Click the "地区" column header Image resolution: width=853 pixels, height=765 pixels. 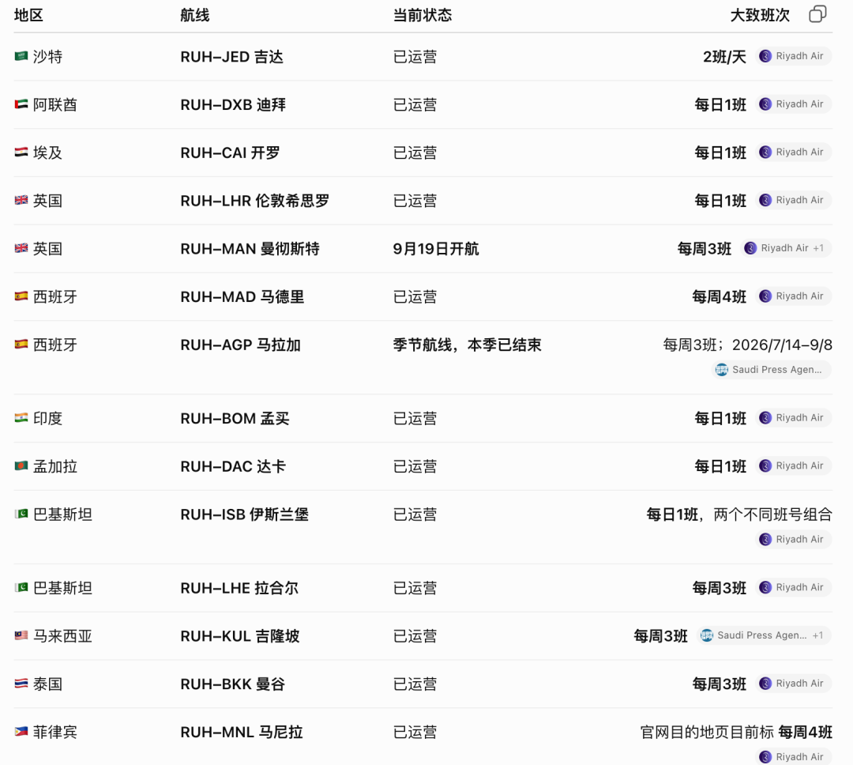[x=29, y=15]
